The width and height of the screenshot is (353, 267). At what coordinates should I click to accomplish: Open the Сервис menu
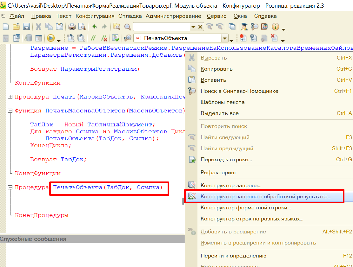[216, 16]
